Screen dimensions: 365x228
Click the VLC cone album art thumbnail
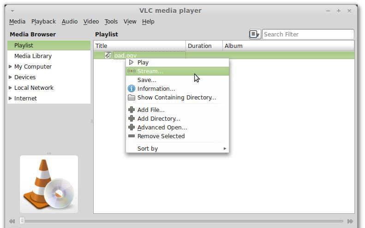(49, 184)
